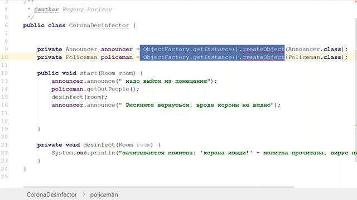
Task: Click the @author tag in the comment
Action: 46,9
